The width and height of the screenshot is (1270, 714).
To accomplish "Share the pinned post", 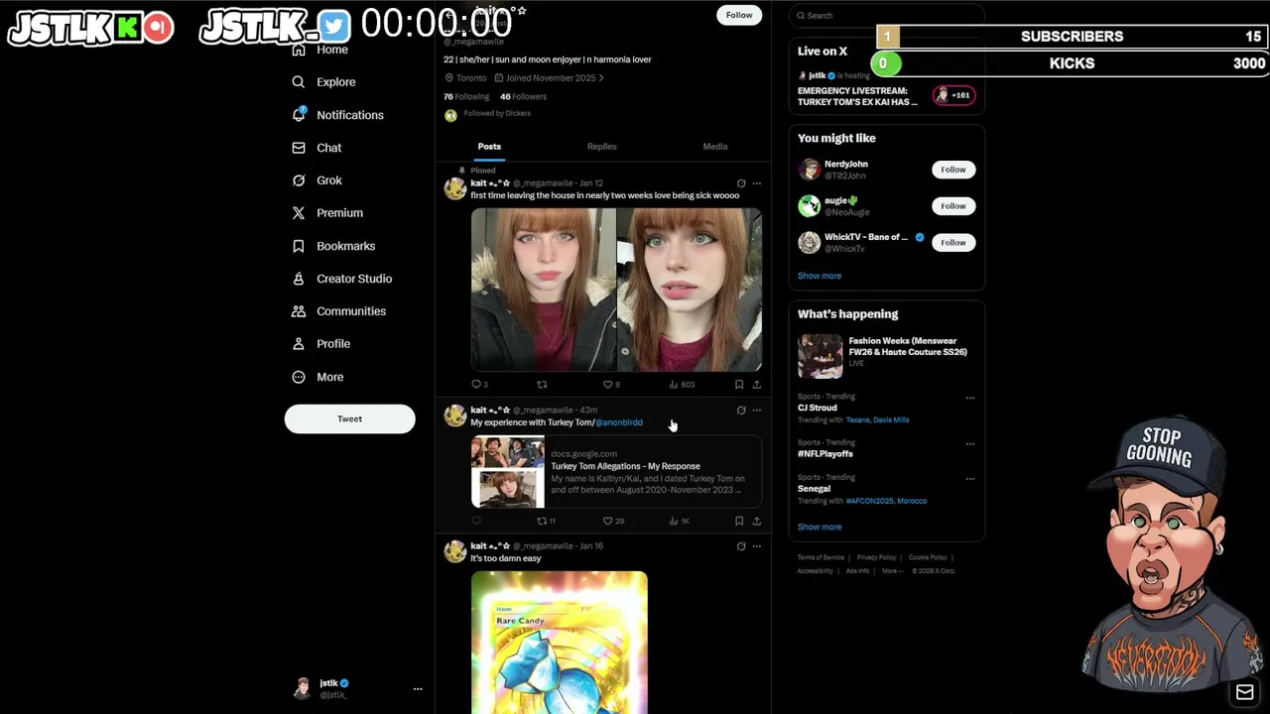I will [756, 384].
